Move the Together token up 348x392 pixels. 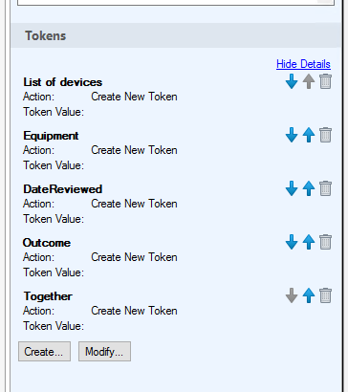(309, 295)
